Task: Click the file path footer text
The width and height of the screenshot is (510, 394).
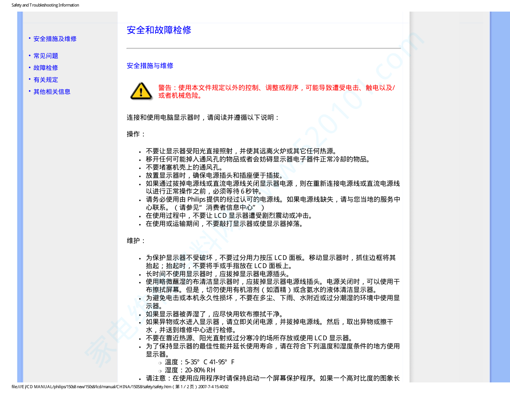Action: tap(120, 387)
